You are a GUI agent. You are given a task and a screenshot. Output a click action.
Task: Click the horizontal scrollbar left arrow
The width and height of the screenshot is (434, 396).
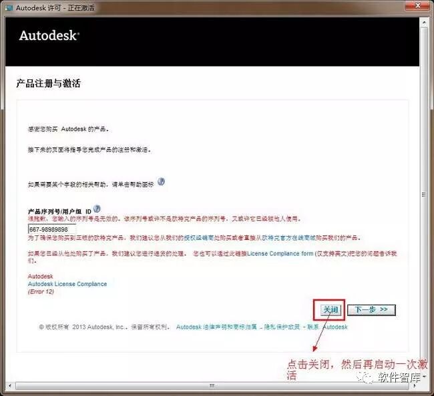click(10, 386)
